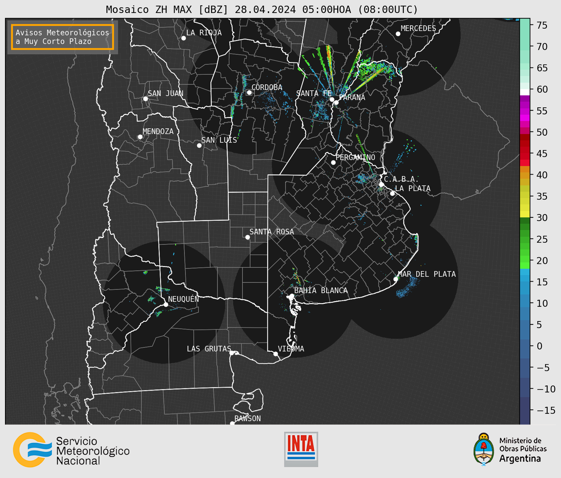Click the MAR DEL PLATA label text
Screen dimensions: 561x478
tap(427, 274)
